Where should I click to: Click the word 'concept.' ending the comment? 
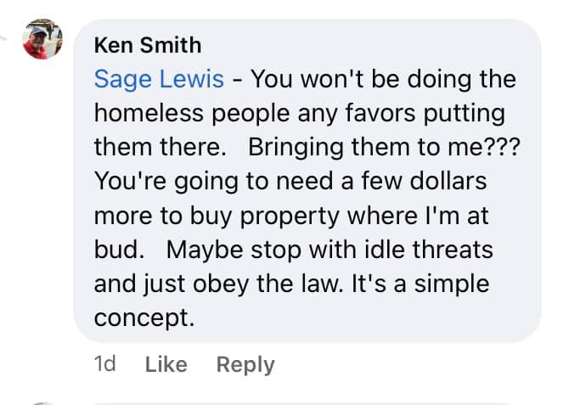[x=144, y=318]
